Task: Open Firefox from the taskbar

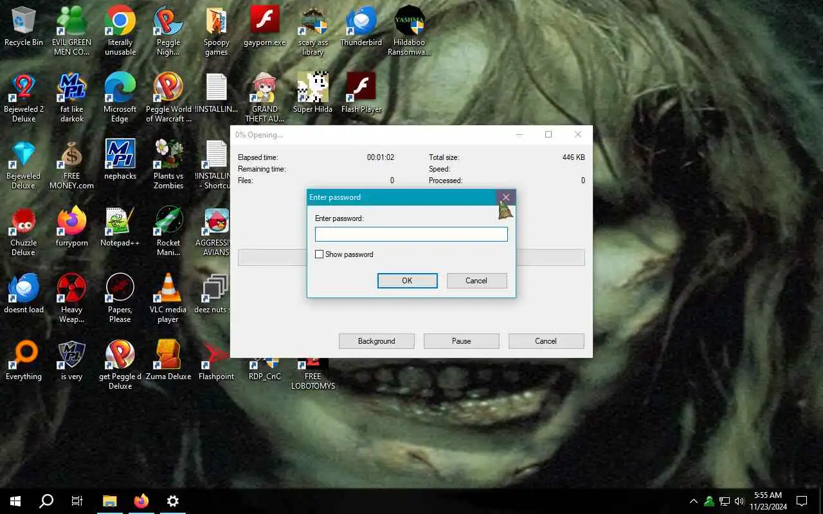Action: point(141,501)
